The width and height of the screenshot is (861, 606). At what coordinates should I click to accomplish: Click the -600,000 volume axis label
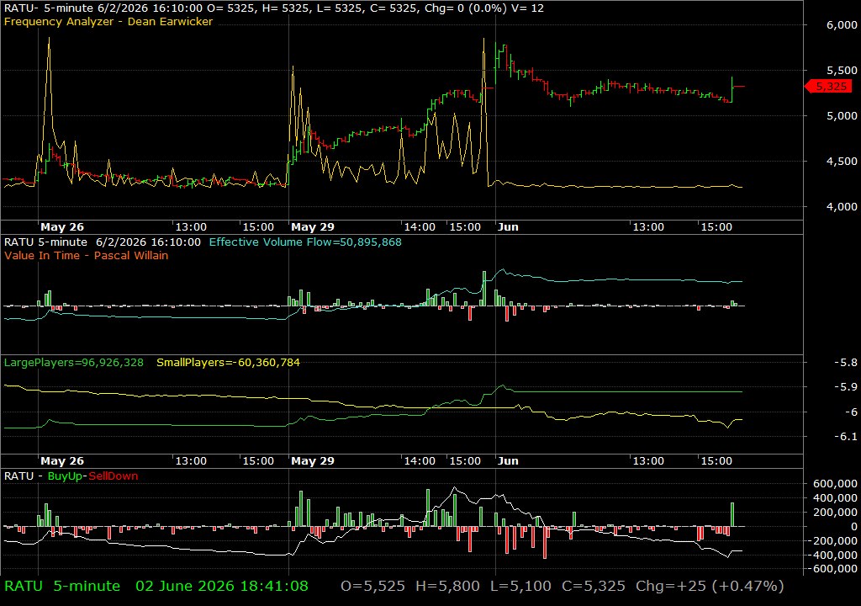[833, 569]
